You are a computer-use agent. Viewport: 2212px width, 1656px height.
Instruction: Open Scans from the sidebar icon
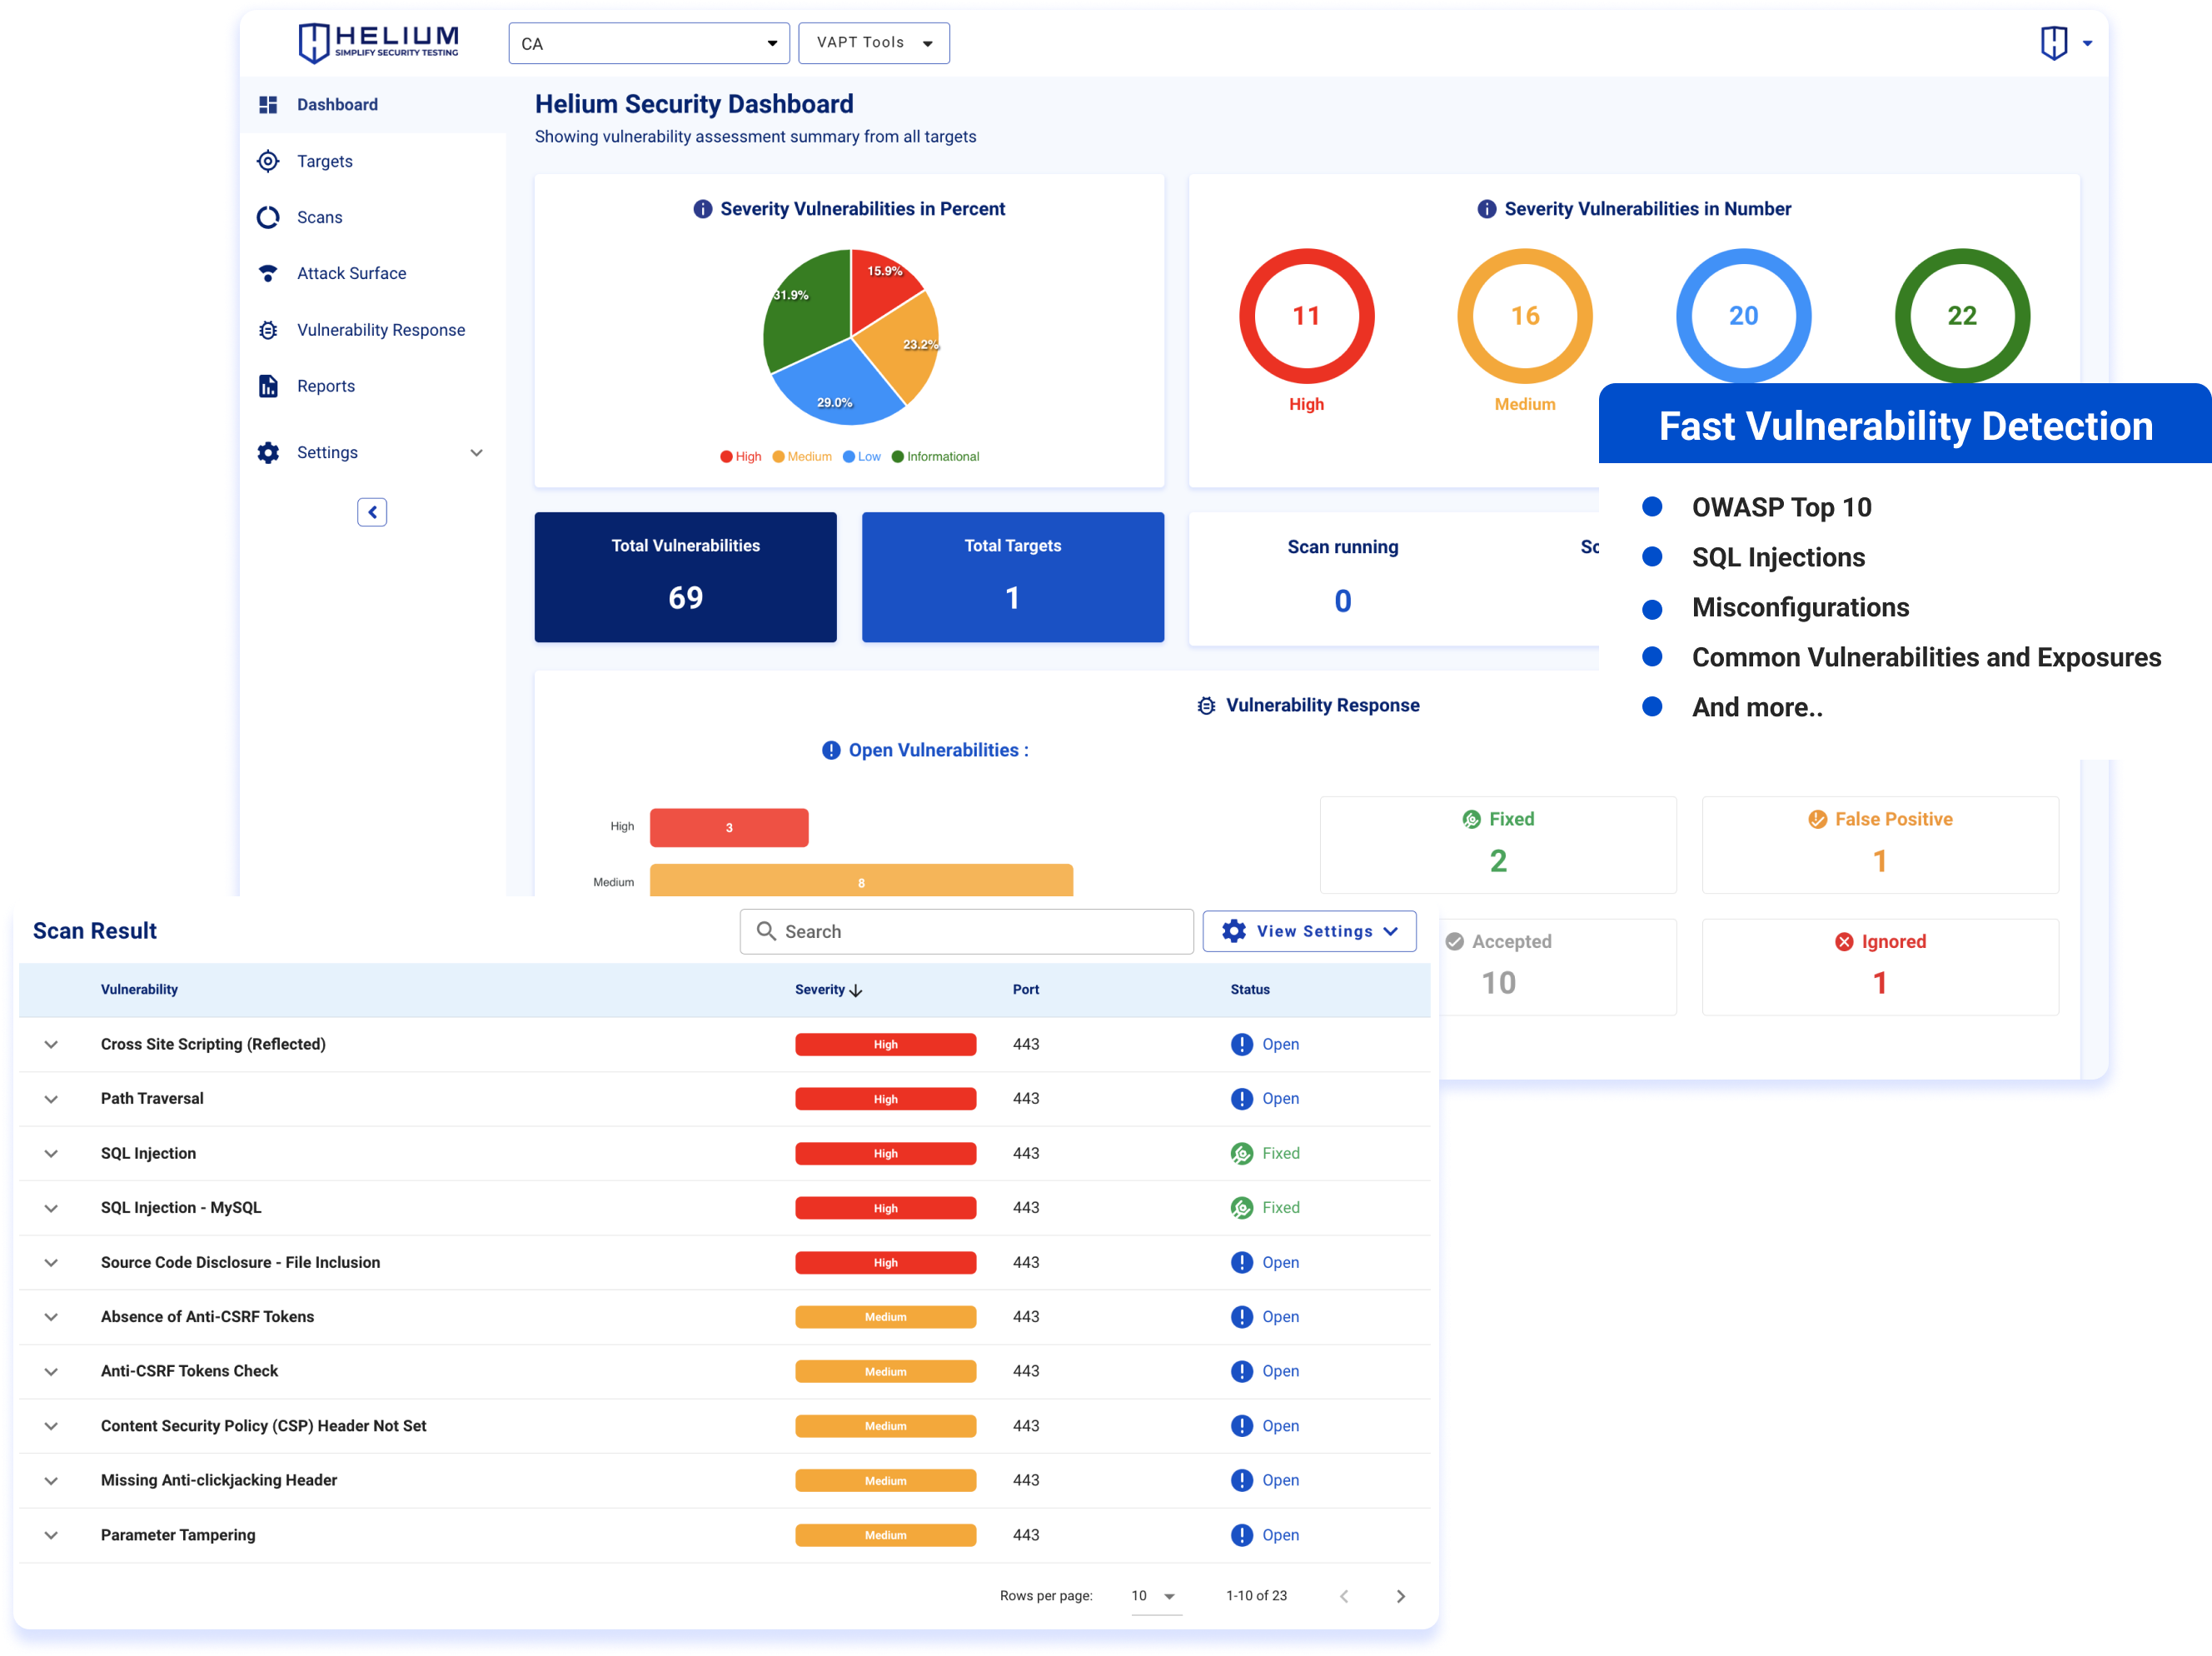[x=268, y=217]
